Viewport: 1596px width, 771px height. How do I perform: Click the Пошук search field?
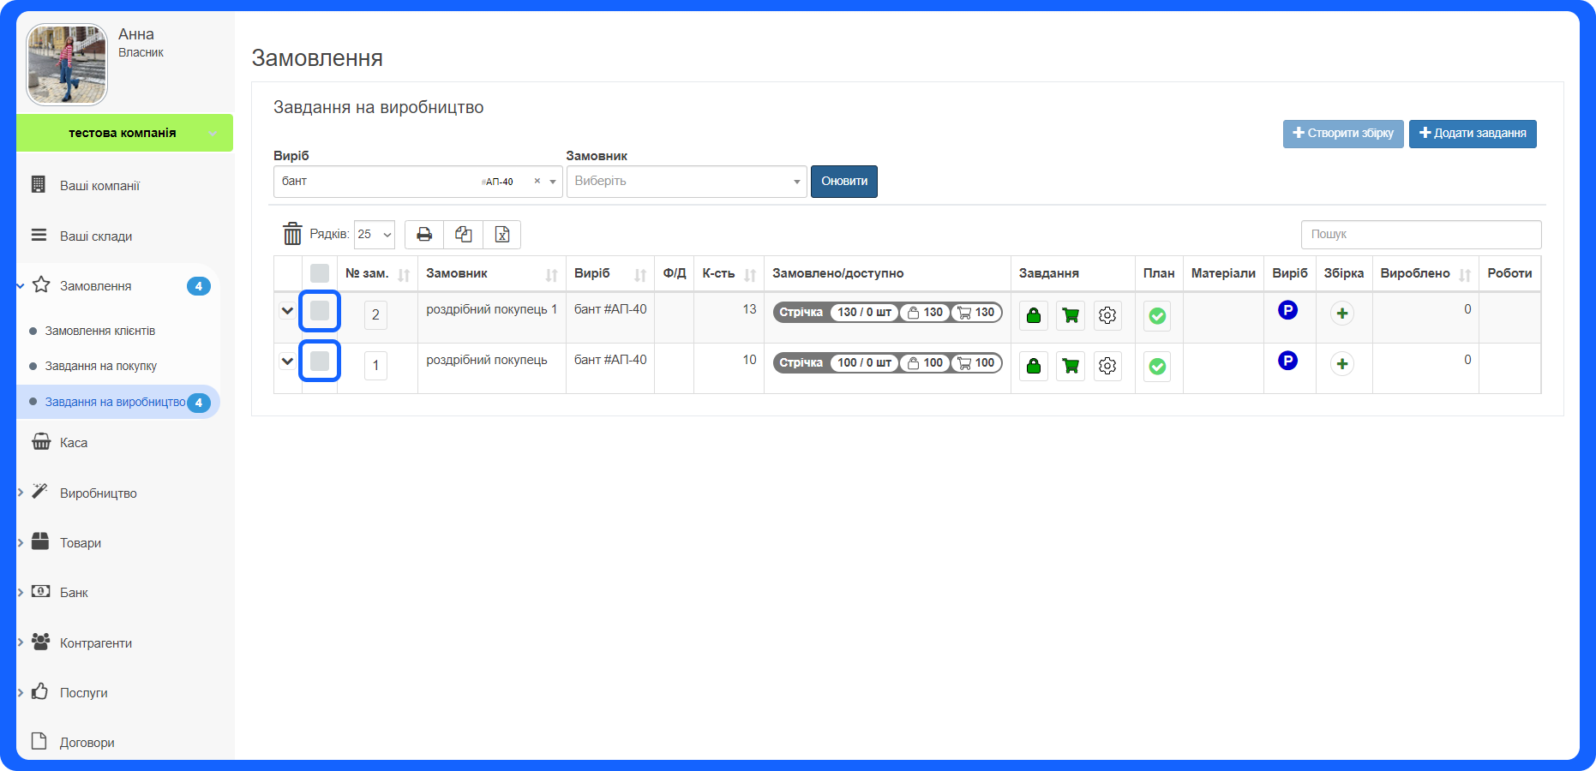tap(1420, 235)
